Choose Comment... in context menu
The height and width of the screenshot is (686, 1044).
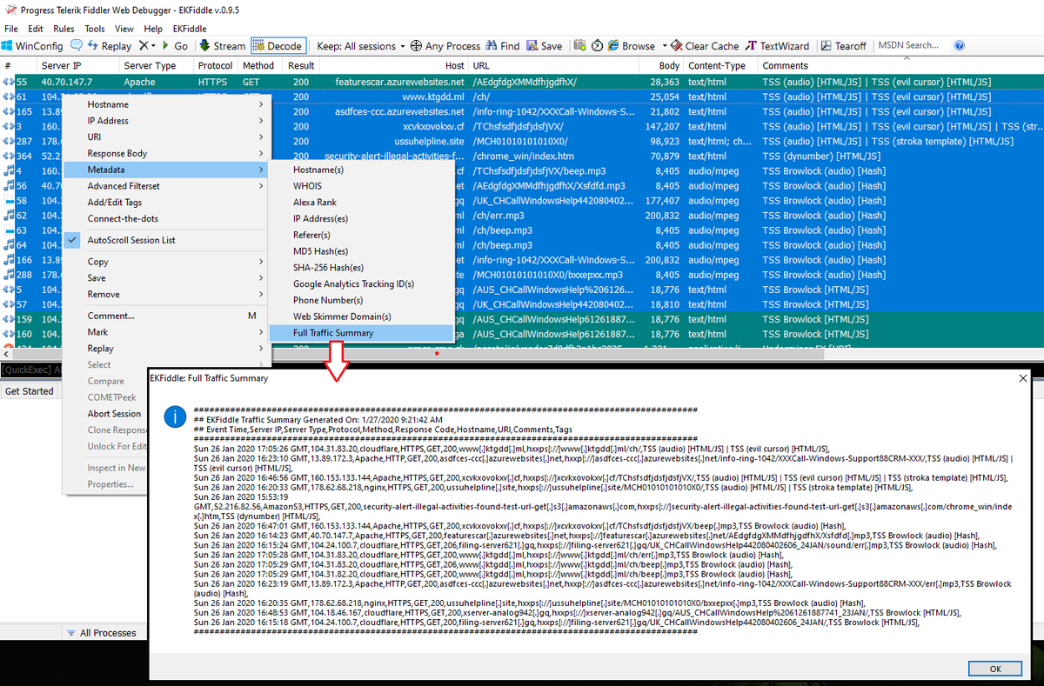tap(168, 316)
